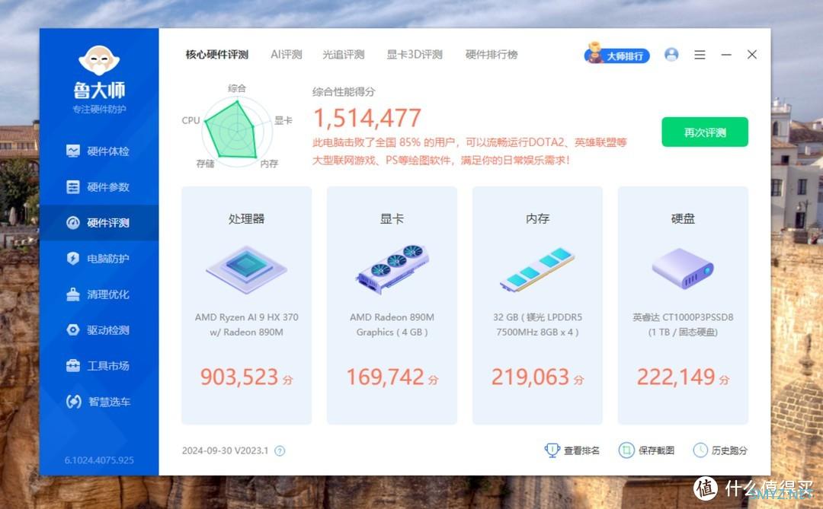The image size is (823, 509).
Task: Switch to the AI评测 tab
Action: pyautogui.click(x=286, y=55)
